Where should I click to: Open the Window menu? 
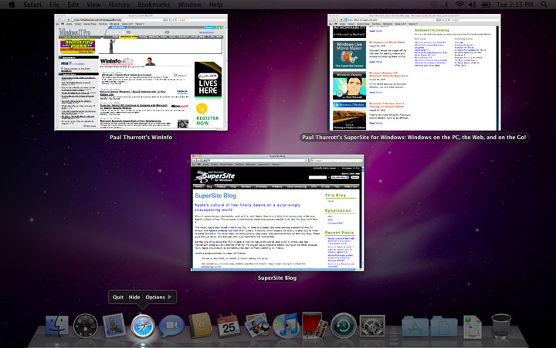coord(190,5)
